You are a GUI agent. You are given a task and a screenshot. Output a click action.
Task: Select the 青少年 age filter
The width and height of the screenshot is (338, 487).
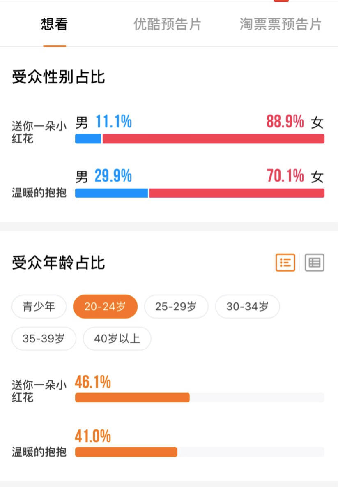39,307
